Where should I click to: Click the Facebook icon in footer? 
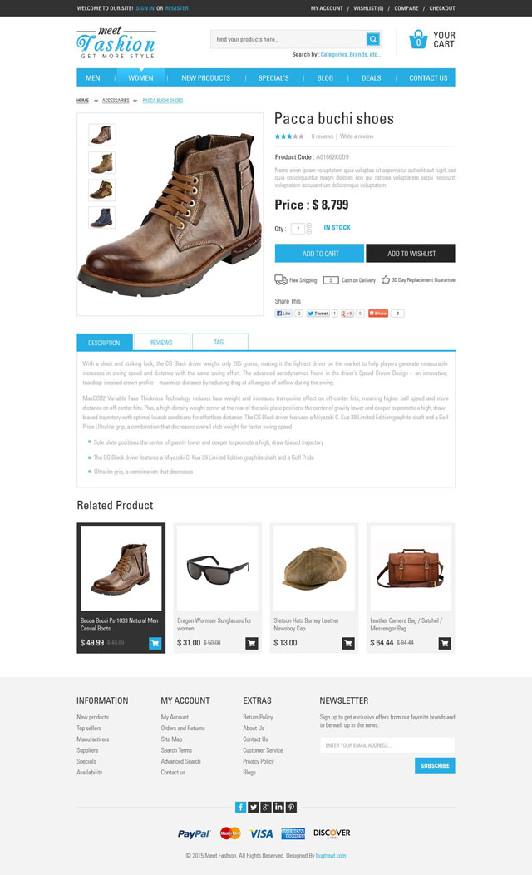240,807
